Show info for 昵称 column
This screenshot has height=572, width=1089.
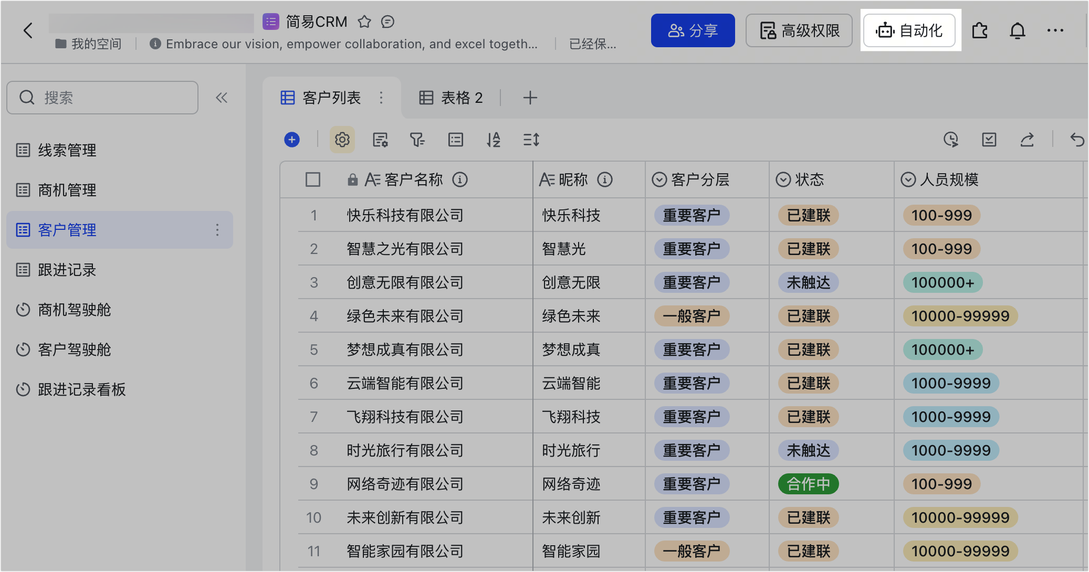(x=605, y=179)
